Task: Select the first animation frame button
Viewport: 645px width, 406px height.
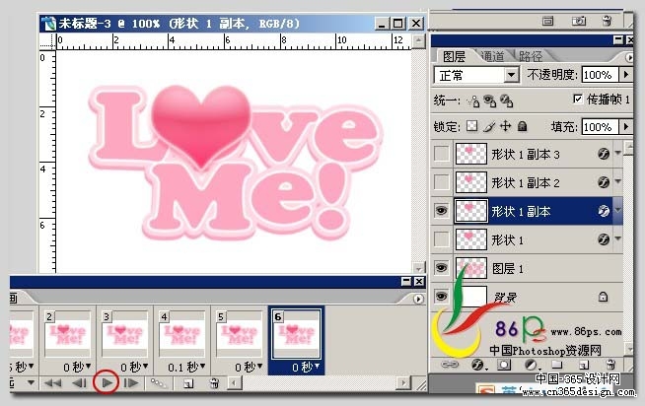Action: click(52, 383)
